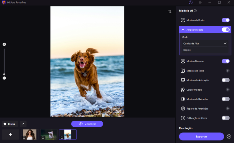The width and height of the screenshot is (234, 143).
Task: Click the Exportar button
Action: point(202,136)
